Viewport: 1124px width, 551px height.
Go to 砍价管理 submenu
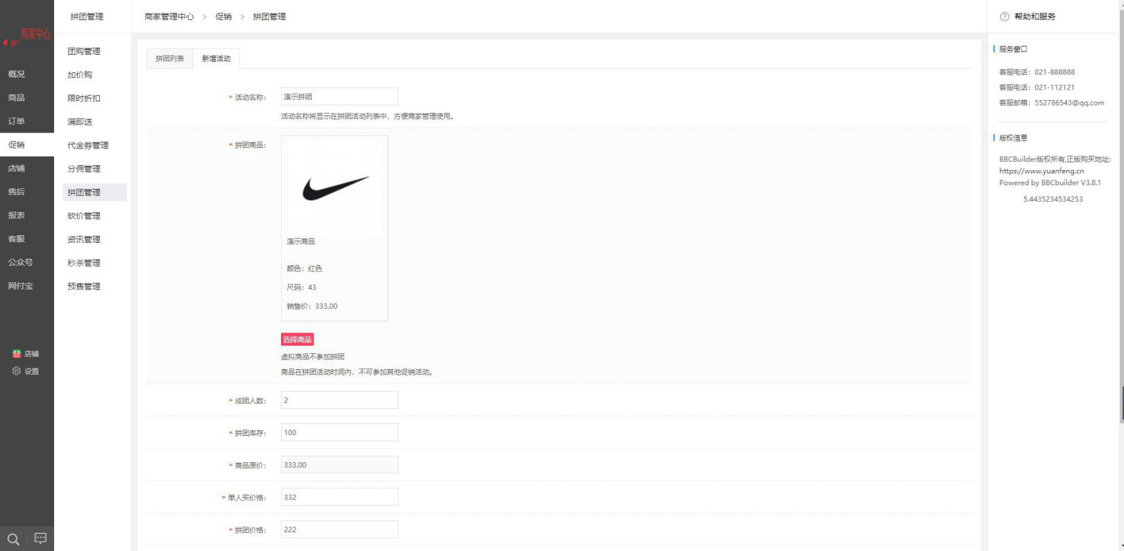pyautogui.click(x=84, y=216)
